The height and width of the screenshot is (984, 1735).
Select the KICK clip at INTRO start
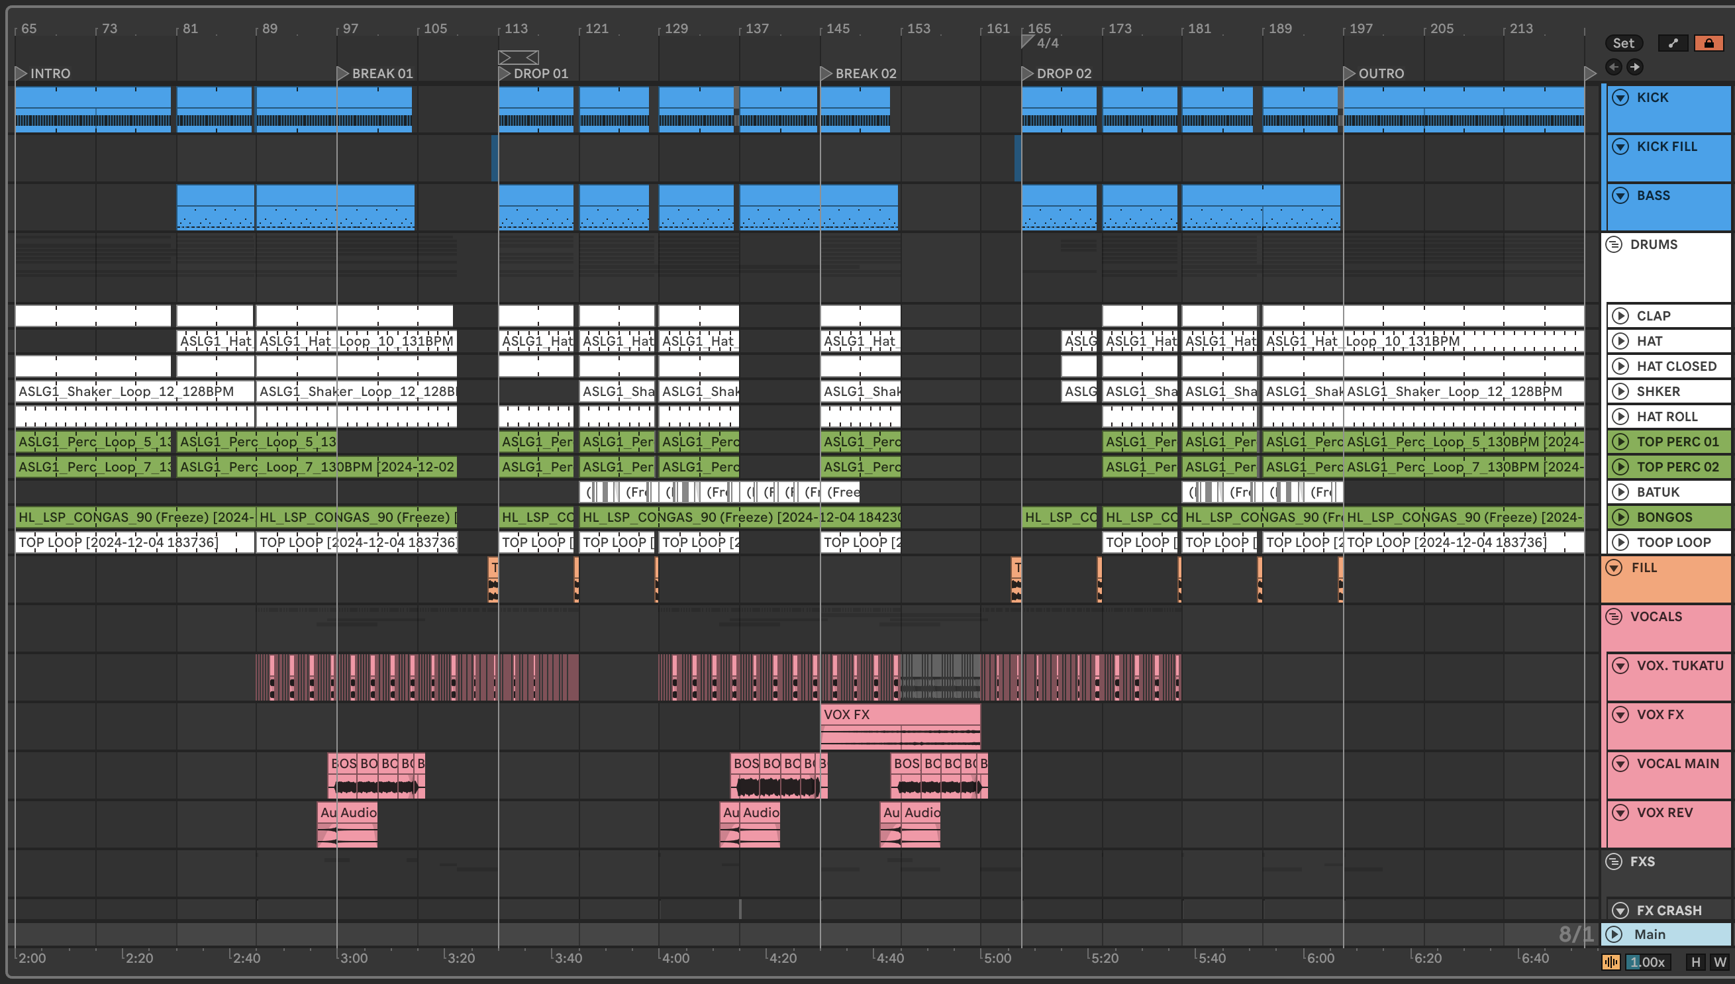[x=93, y=109]
